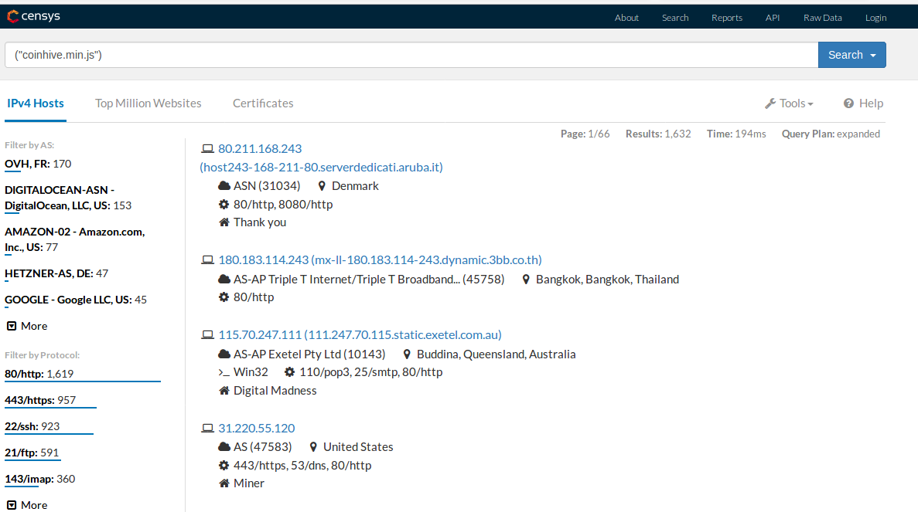Click terminal prompt icon beside Win32
The width and height of the screenshot is (918, 512).
(x=224, y=372)
